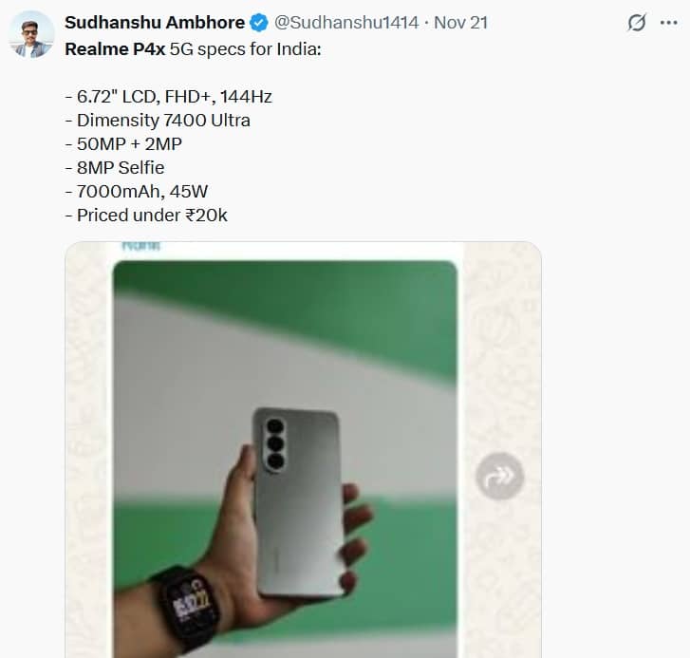Screen dimensions: 690x658
Task: Open Sudhanshu Ambhore's profile avatar
Action: tap(32, 34)
